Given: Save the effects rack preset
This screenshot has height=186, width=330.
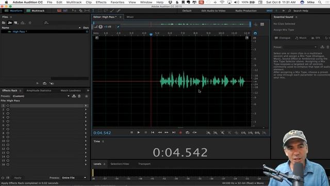Looking at the screenshot, I should [74, 96].
